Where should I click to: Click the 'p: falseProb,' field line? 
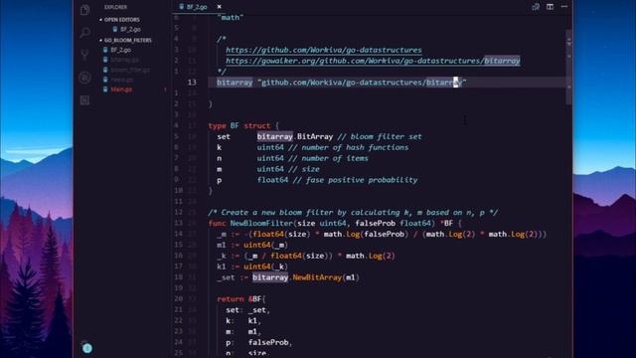(x=259, y=342)
